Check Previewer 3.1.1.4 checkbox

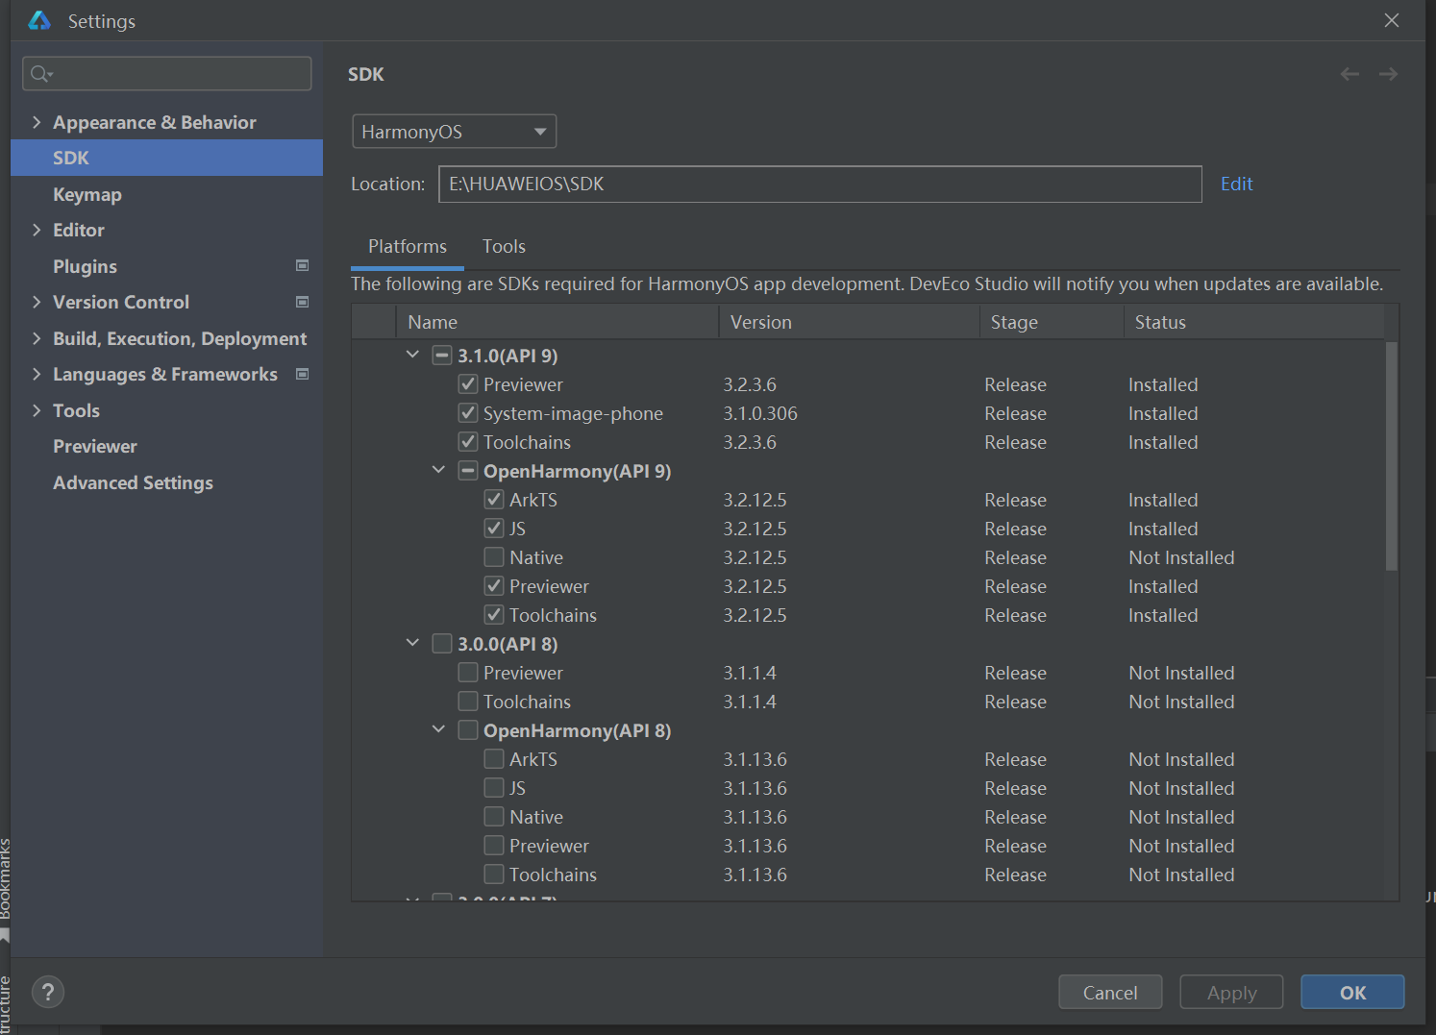468,673
